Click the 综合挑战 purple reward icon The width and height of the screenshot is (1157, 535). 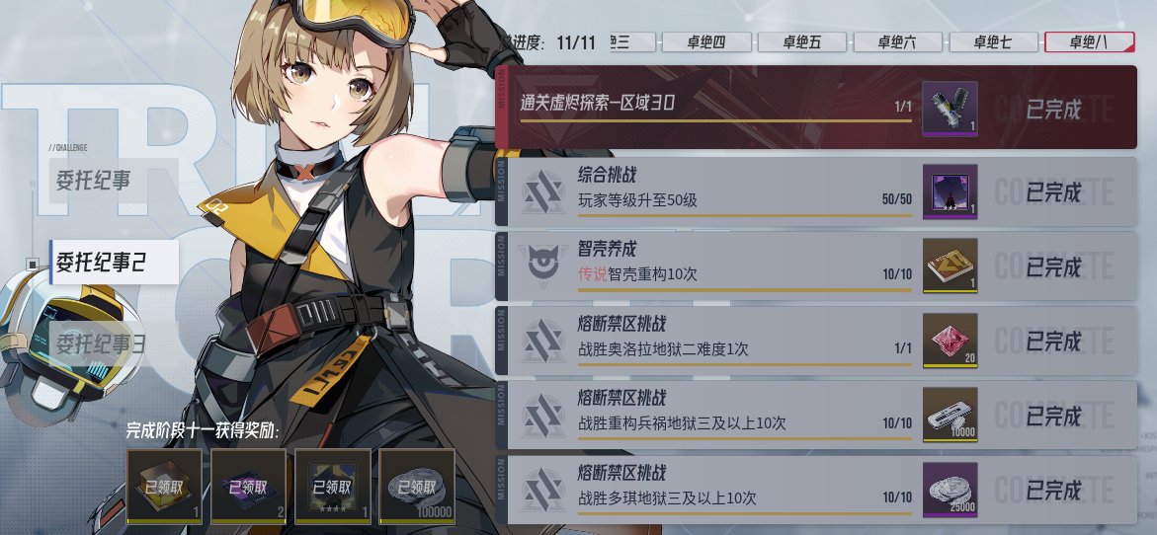(x=950, y=191)
